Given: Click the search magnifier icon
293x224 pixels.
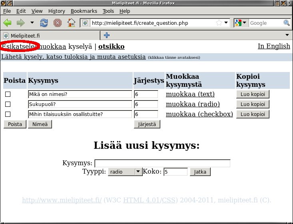Looking at the screenshot, I should [x=286, y=23].
